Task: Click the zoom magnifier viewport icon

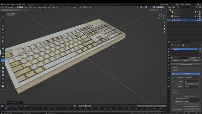Action: point(164,22)
